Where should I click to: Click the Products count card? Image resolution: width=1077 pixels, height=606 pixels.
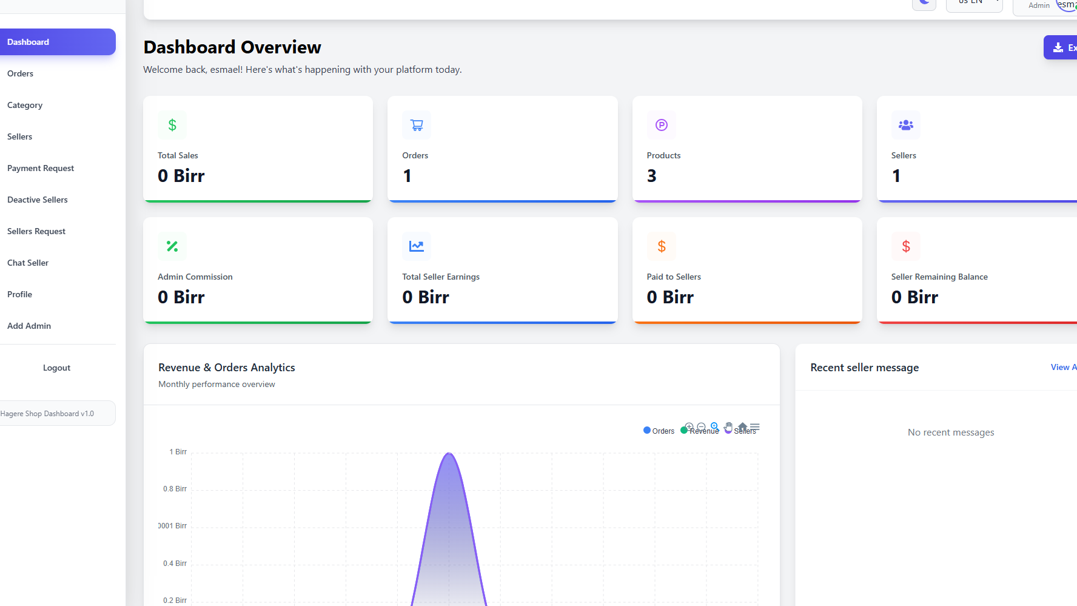[x=747, y=149]
